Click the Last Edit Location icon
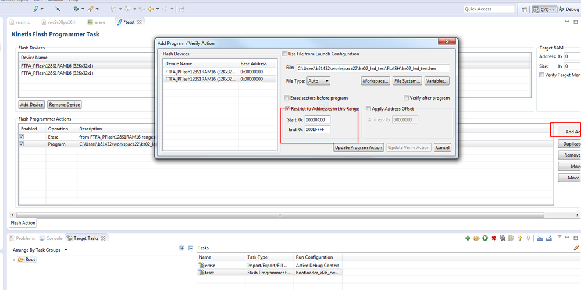This screenshot has width=581, height=290. click(141, 9)
